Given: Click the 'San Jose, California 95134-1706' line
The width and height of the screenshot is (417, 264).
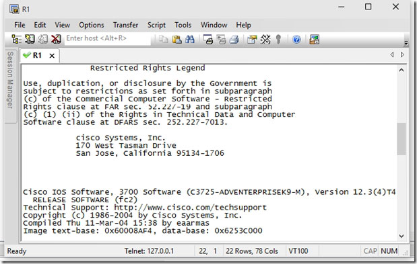Looking at the screenshot, I should tap(150, 153).
